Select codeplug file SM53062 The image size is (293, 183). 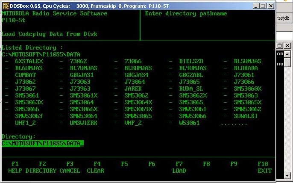coord(136,95)
